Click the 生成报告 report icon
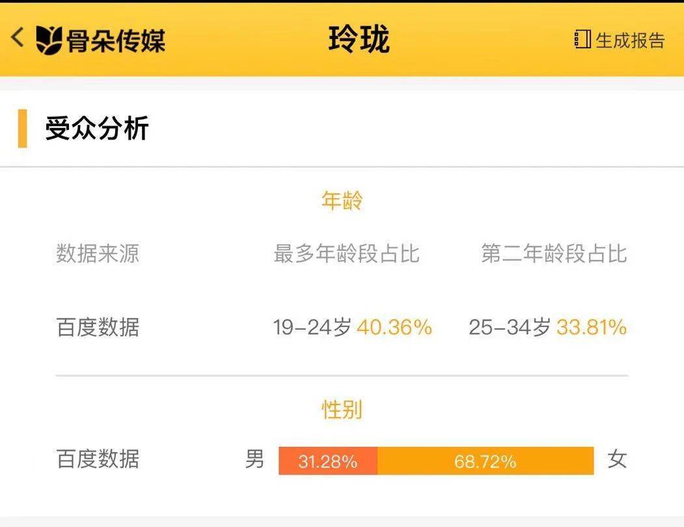 582,40
